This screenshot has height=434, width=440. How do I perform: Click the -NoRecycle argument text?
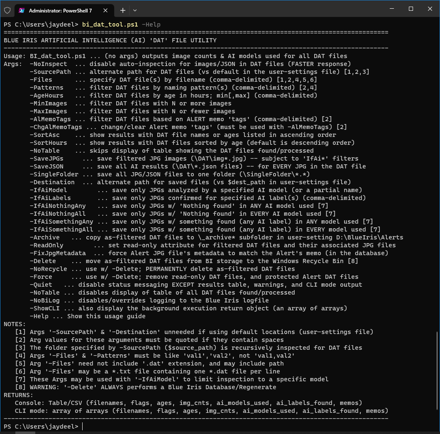coord(48,268)
